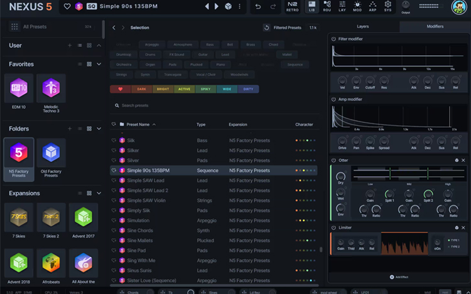Open the LAY layers page
Image resolution: width=471 pixels, height=294 pixels.
[x=342, y=6]
